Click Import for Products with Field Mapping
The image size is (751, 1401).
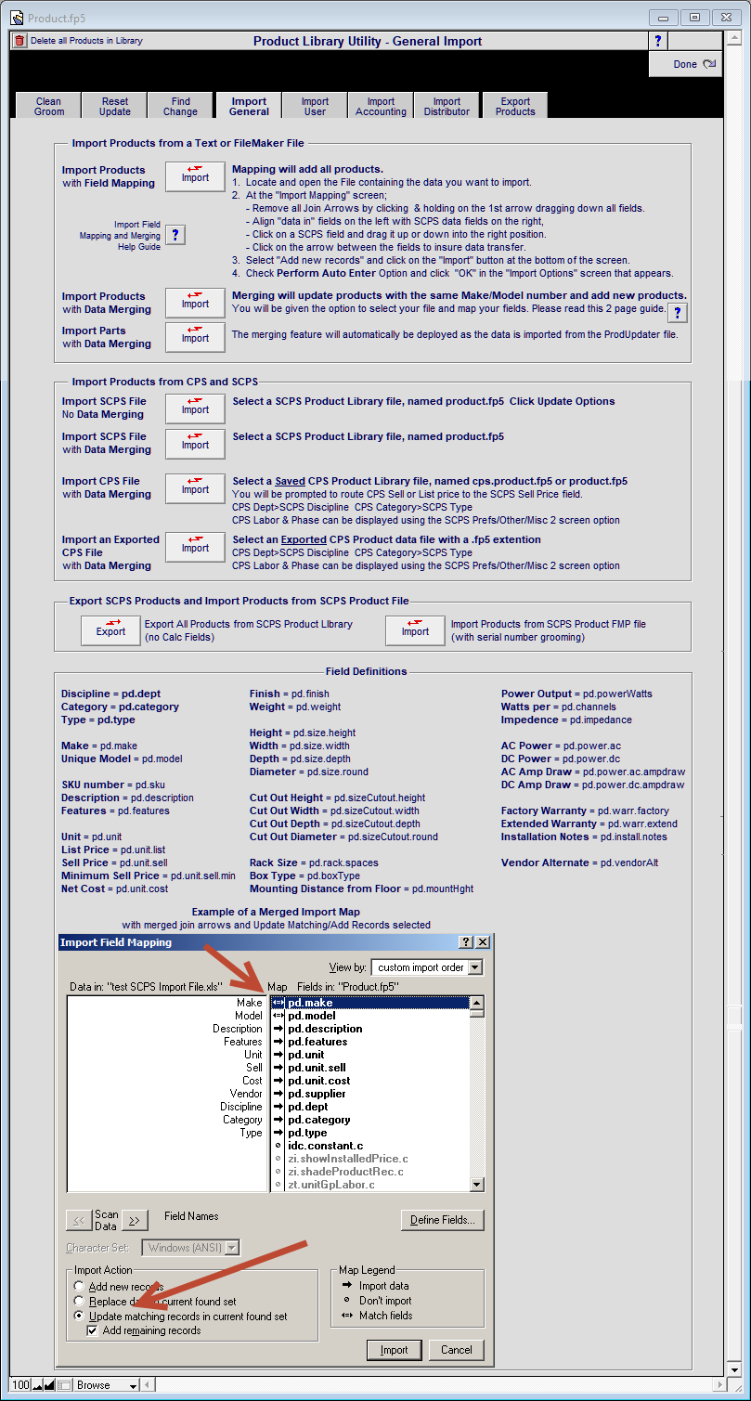[x=195, y=176]
